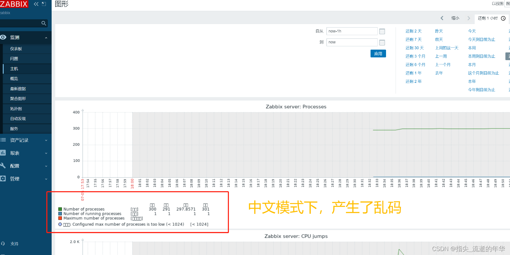Click the 缩小 zoom out button
Viewport: 510px width, 255px height.
[455, 18]
